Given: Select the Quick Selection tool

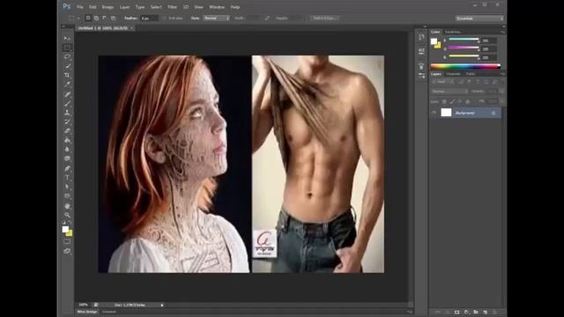Looking at the screenshot, I should click(67, 66).
